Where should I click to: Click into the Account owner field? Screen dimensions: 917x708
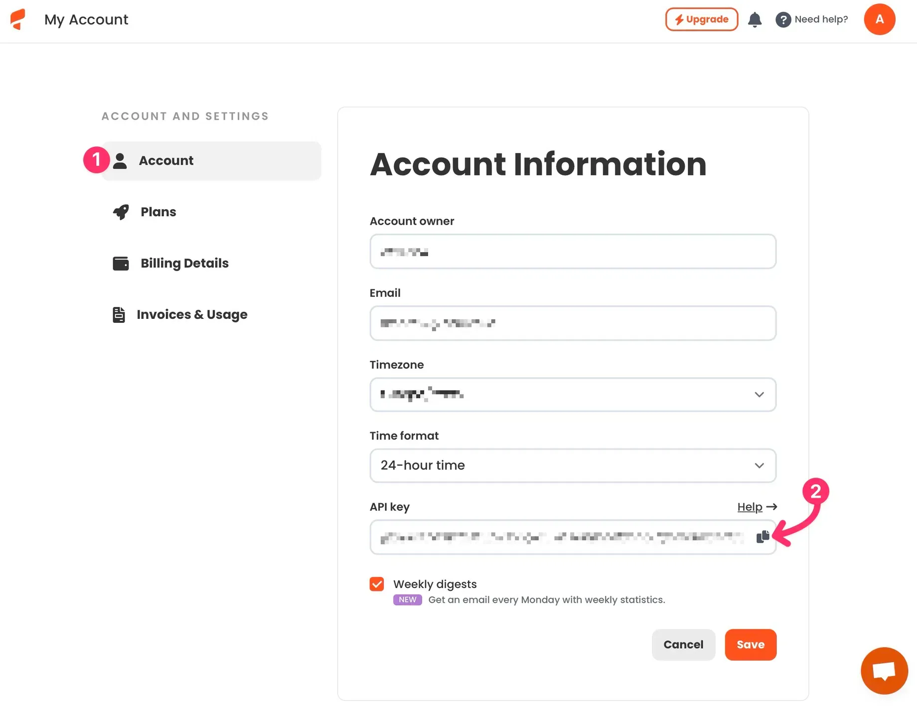click(x=573, y=252)
